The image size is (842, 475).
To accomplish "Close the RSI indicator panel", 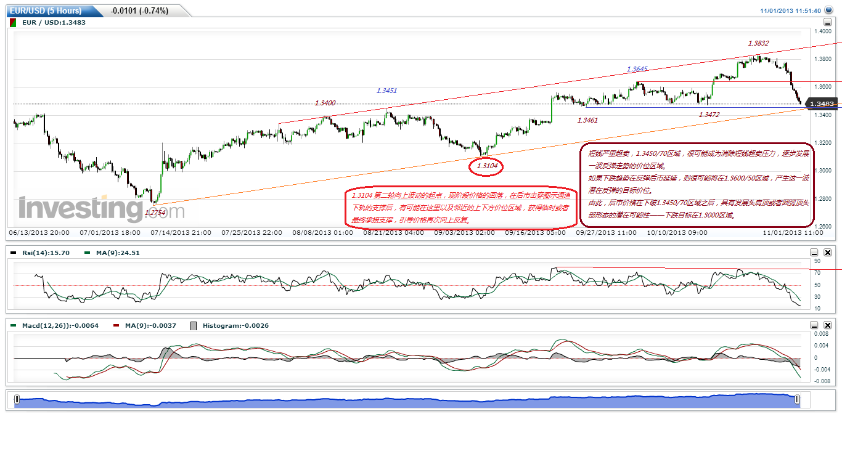I will (827, 253).
